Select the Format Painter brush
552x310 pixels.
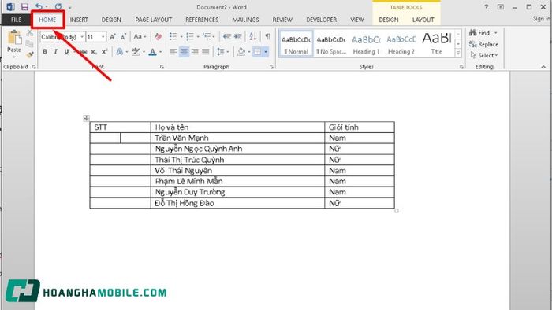tap(30, 54)
